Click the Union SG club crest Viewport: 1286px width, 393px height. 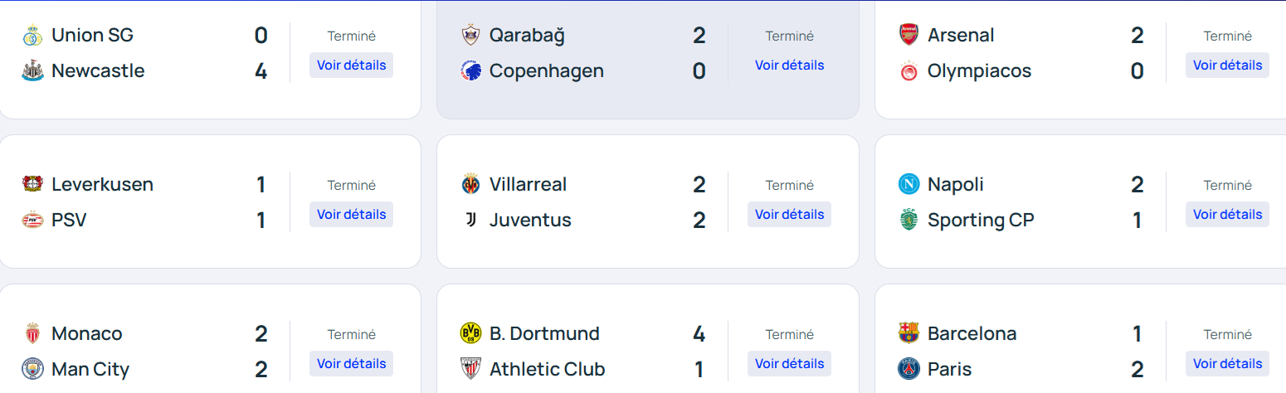[x=32, y=36]
